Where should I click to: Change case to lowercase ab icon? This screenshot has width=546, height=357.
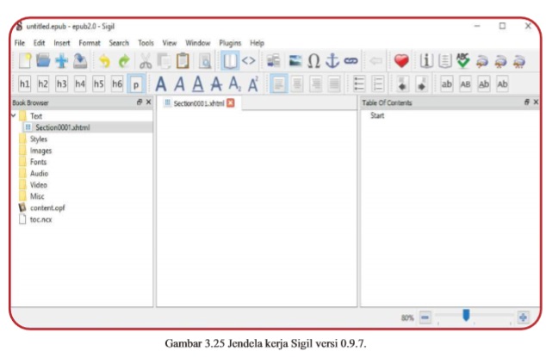point(446,83)
